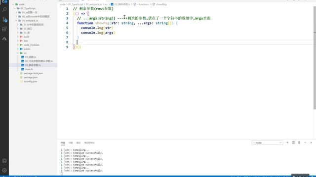This screenshot has width=316, height=177.
Task: Open 01_函数.ts in the explorer
Action: 31,57
